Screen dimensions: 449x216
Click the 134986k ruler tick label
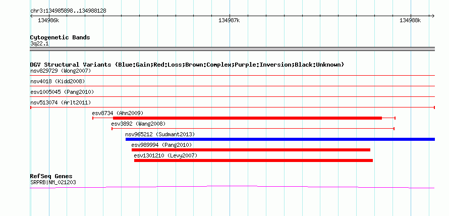tap(48, 20)
